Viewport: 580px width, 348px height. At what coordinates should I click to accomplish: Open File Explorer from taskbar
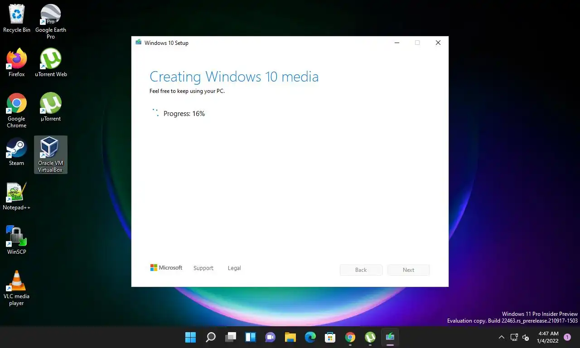[x=290, y=337]
